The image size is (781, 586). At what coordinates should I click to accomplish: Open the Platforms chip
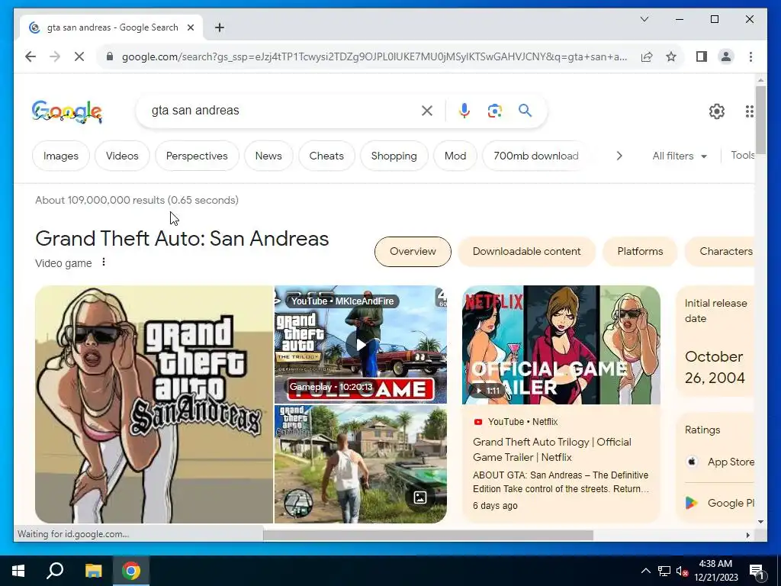[x=640, y=251]
